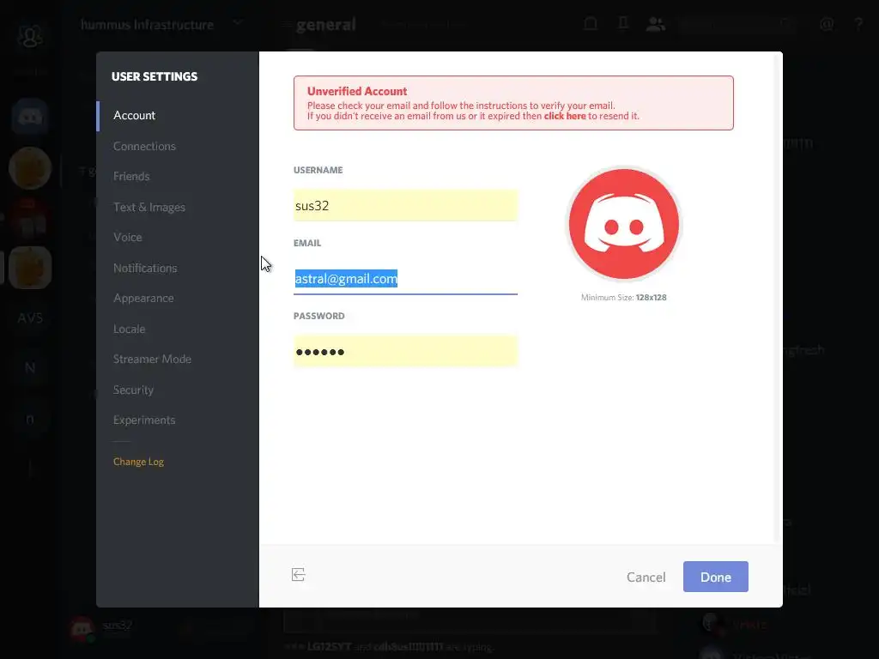Click the Discord home server icon behind dialog
The width and height of the screenshot is (879, 659).
tap(30, 117)
